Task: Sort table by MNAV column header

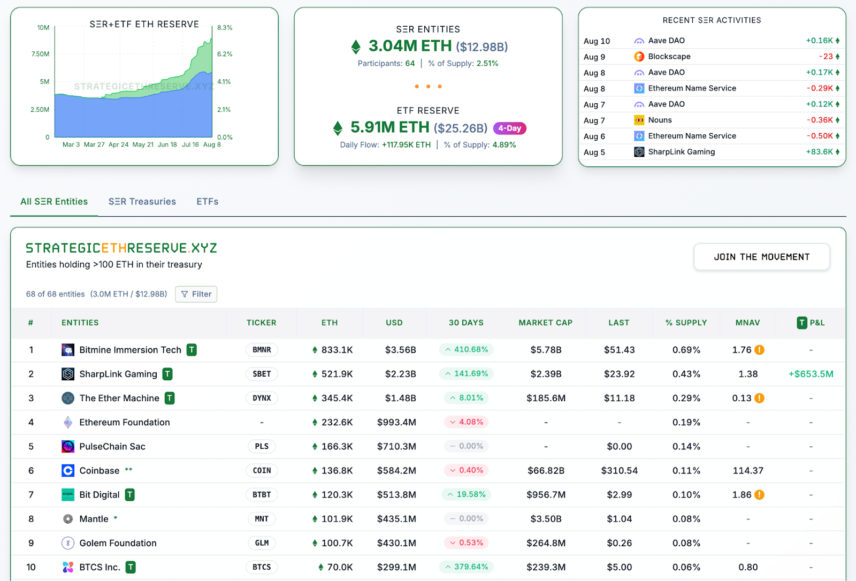Action: point(748,323)
